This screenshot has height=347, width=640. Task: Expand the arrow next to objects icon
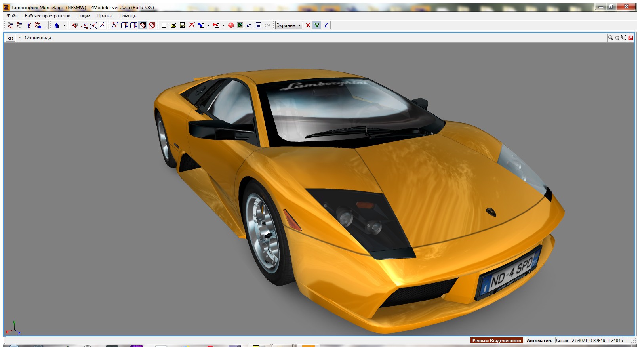click(46, 25)
